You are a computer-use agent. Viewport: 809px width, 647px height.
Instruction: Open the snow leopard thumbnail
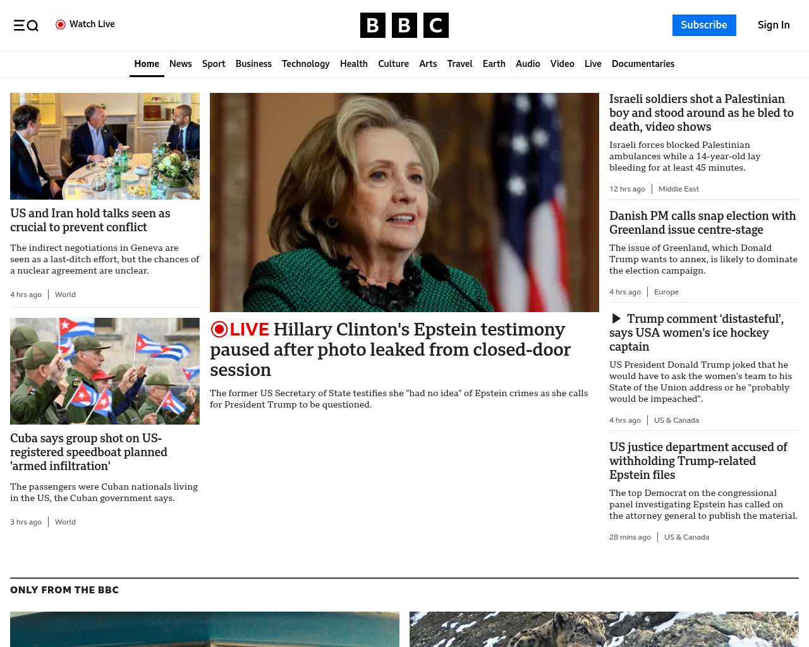604,629
